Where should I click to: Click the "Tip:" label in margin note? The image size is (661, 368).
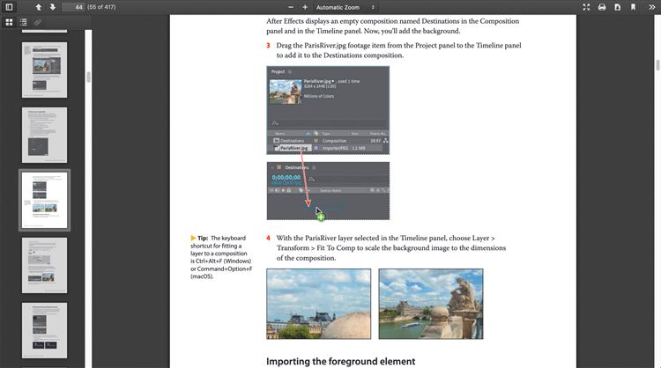[203, 238]
